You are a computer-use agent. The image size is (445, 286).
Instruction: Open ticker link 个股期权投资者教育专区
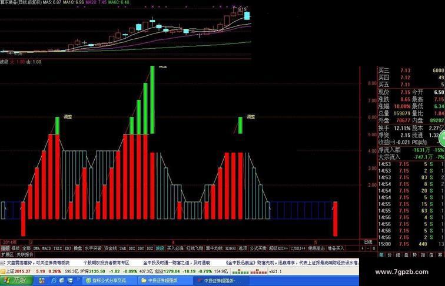tap(106, 263)
